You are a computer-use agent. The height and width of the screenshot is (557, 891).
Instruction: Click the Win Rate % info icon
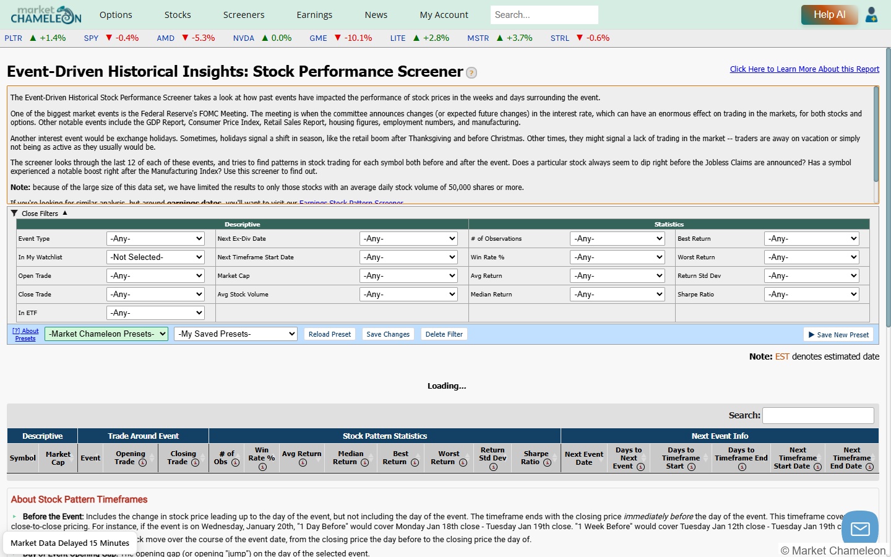(x=262, y=467)
